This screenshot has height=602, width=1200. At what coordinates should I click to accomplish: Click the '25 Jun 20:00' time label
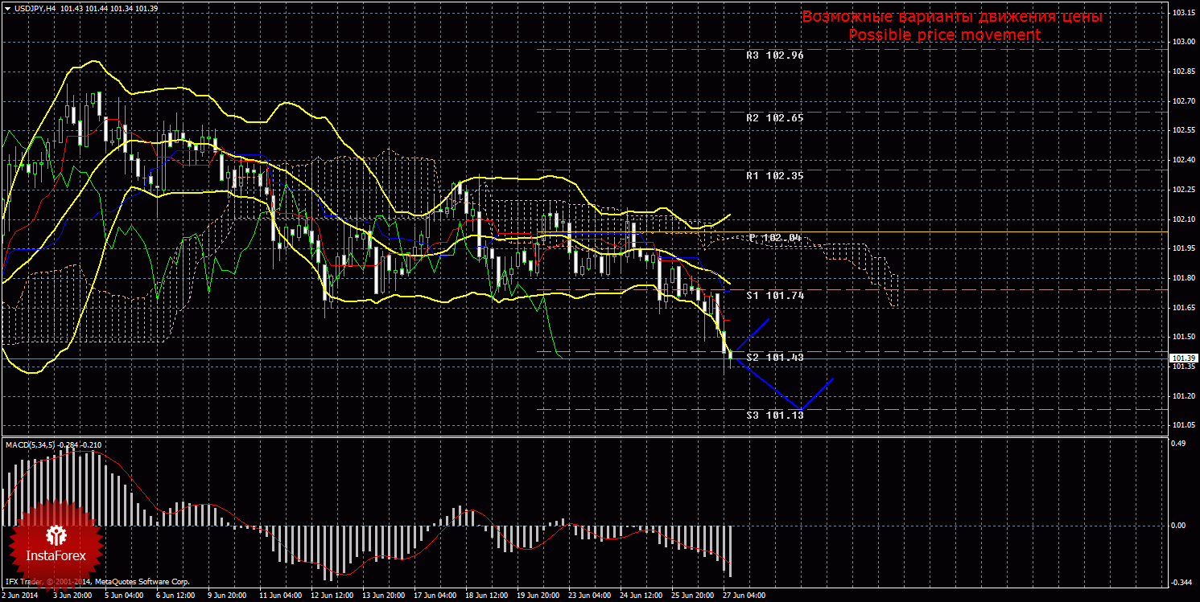coord(693,596)
